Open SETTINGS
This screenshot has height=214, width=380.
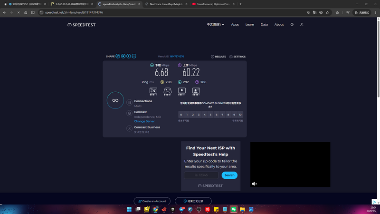pos(237,57)
